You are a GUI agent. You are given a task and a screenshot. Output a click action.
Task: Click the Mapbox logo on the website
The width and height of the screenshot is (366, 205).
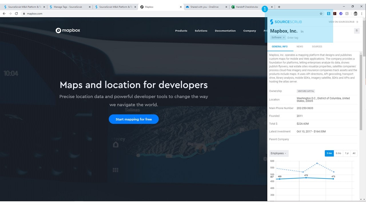68,30
